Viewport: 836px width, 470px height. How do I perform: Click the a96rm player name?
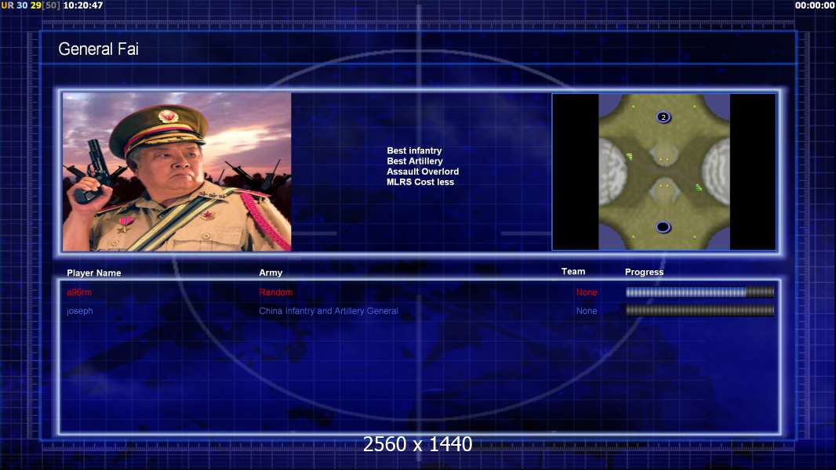click(x=79, y=292)
